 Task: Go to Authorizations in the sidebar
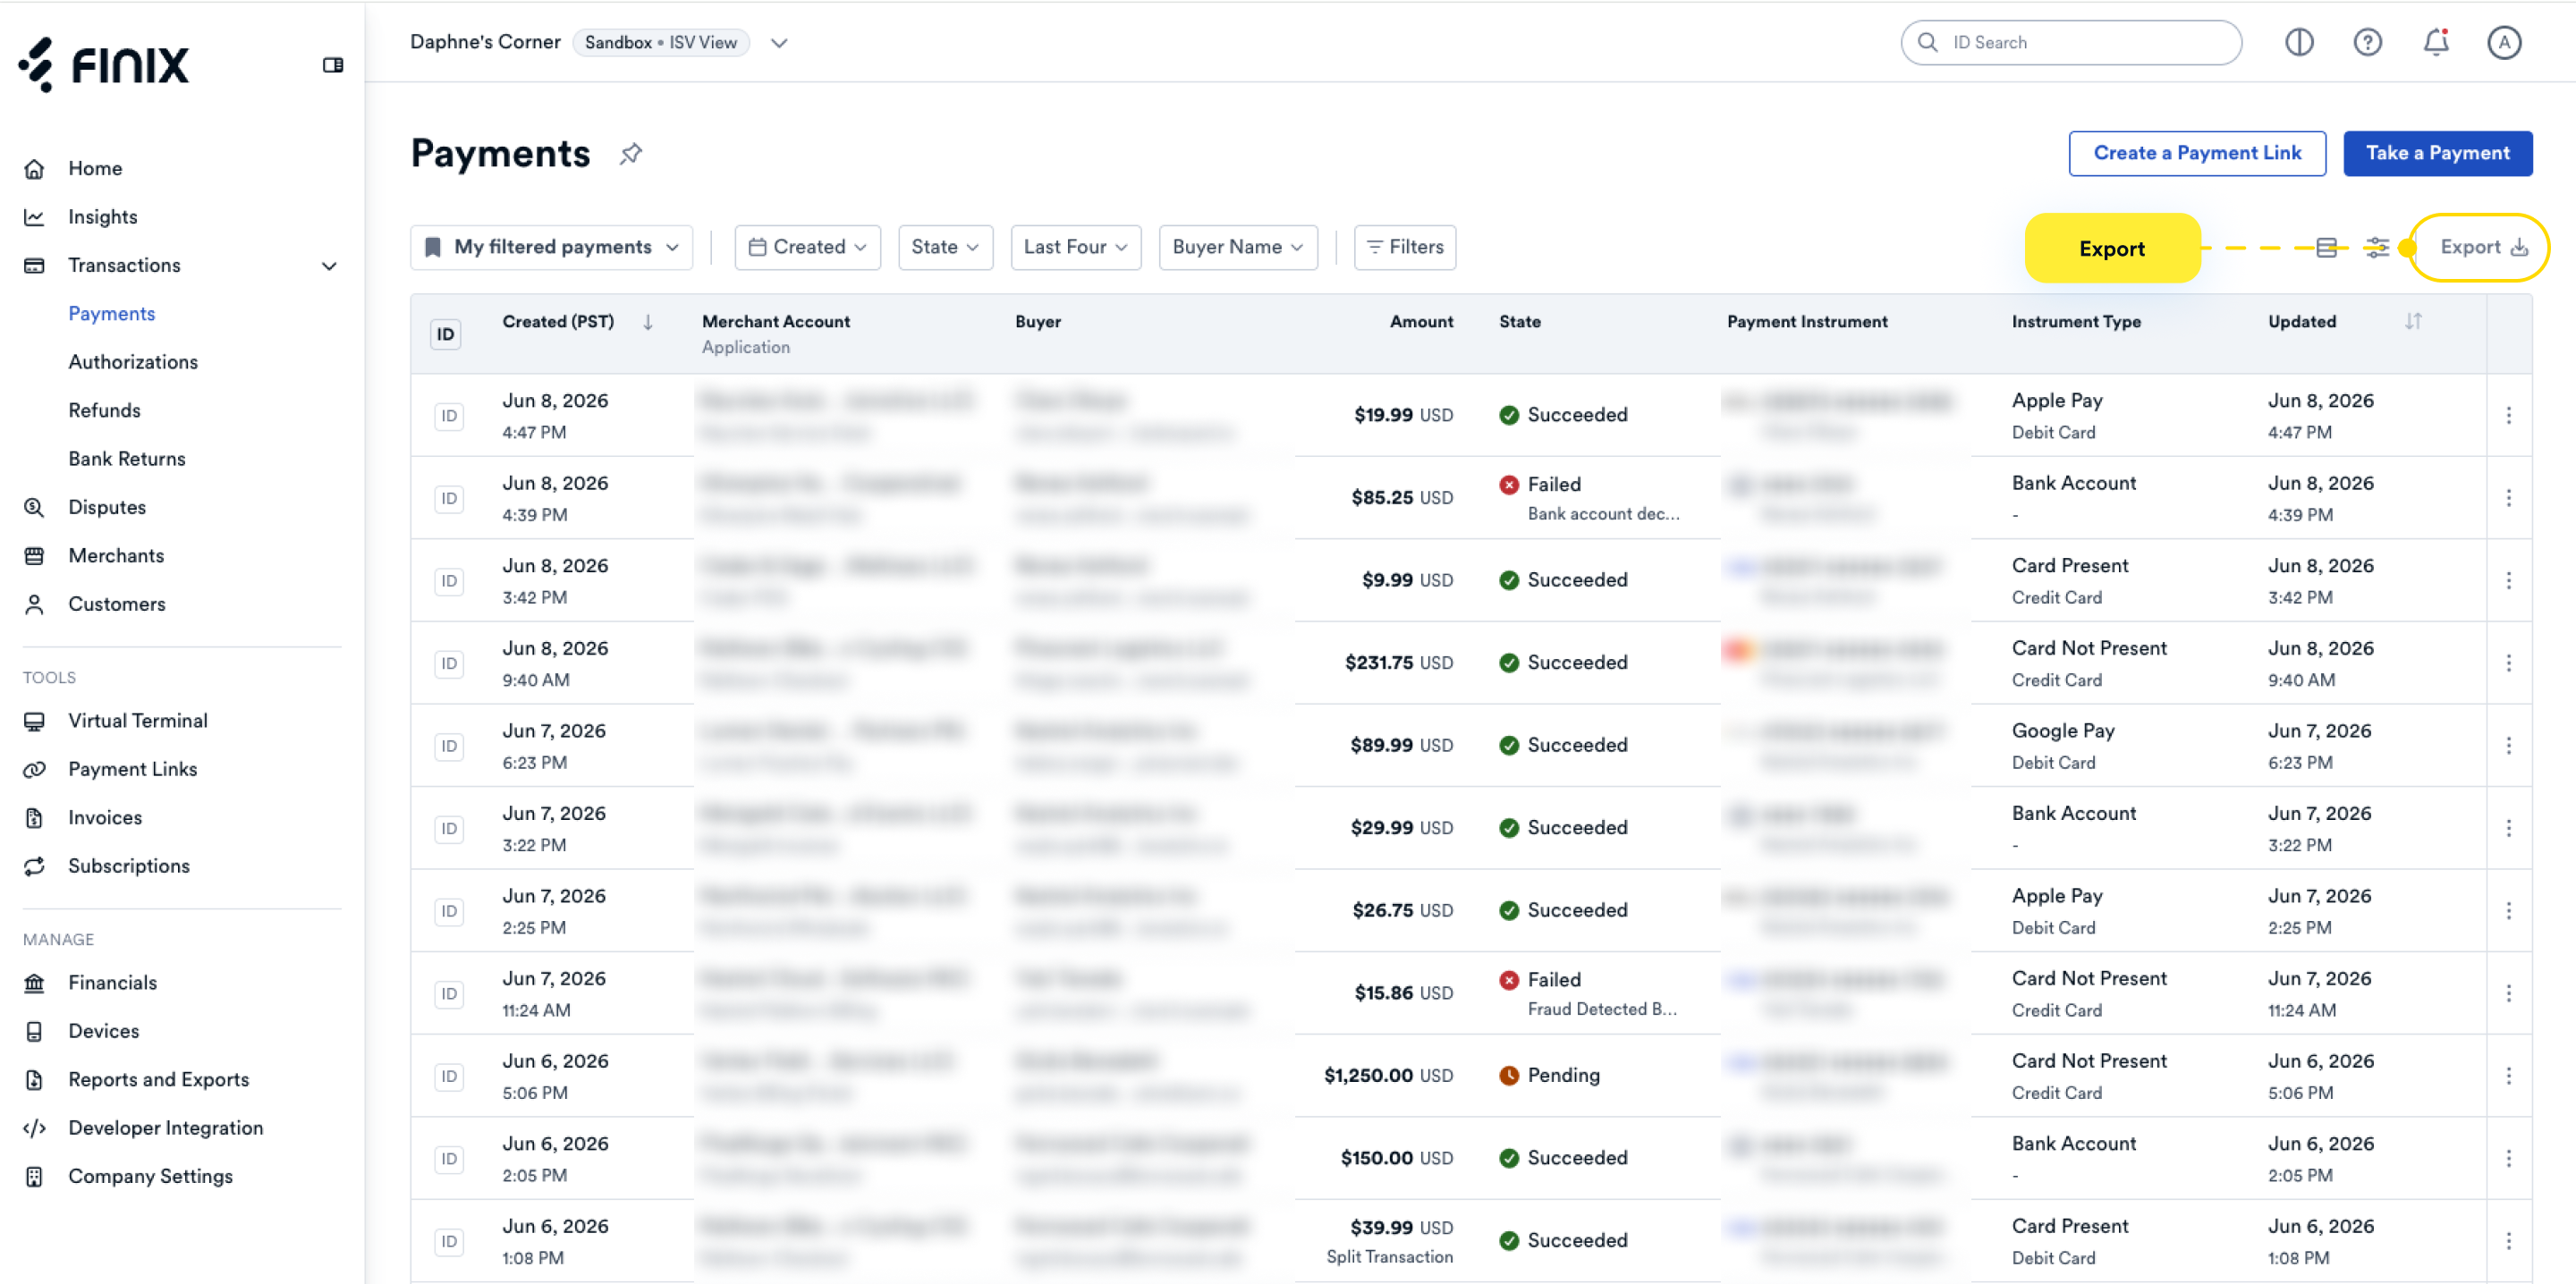pos(133,362)
